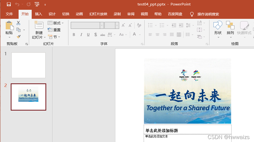Select the Format Painter brush

[18, 37]
